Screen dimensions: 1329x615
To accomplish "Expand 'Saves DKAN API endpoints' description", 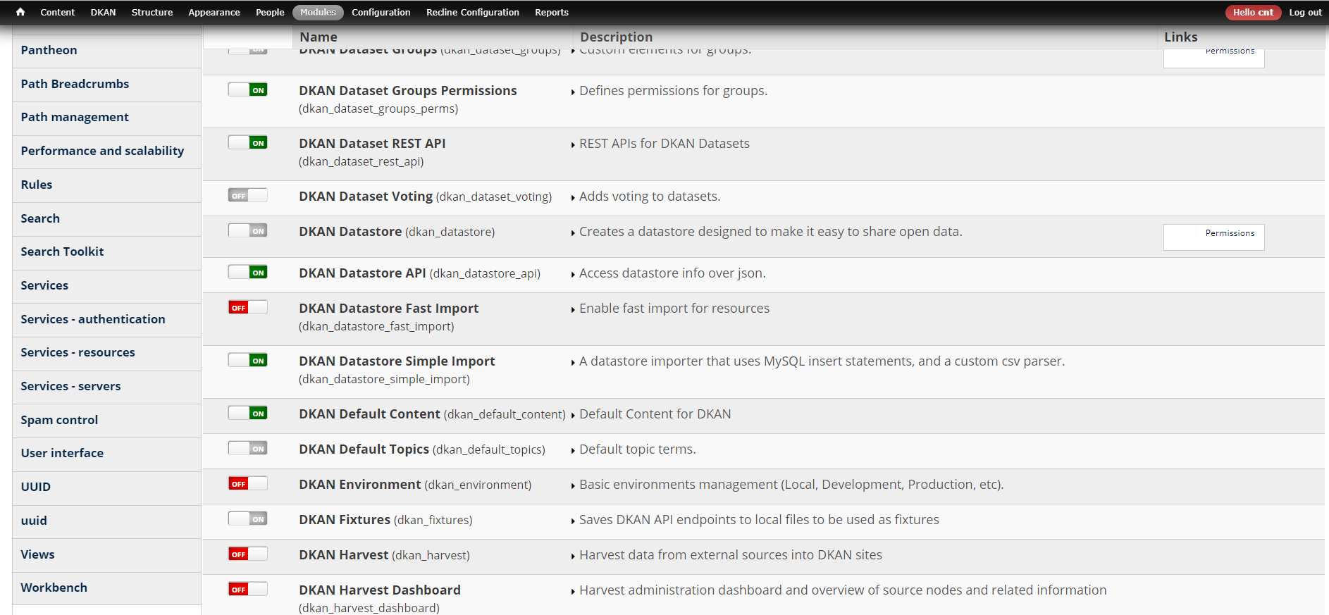I will (x=755, y=520).
